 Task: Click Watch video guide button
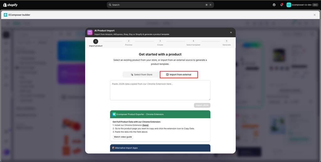[x=123, y=137]
